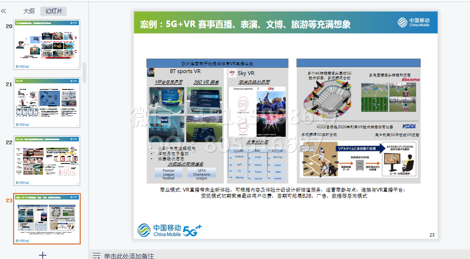Click the slide page number 23
This screenshot has height=259, width=470.
432,235
